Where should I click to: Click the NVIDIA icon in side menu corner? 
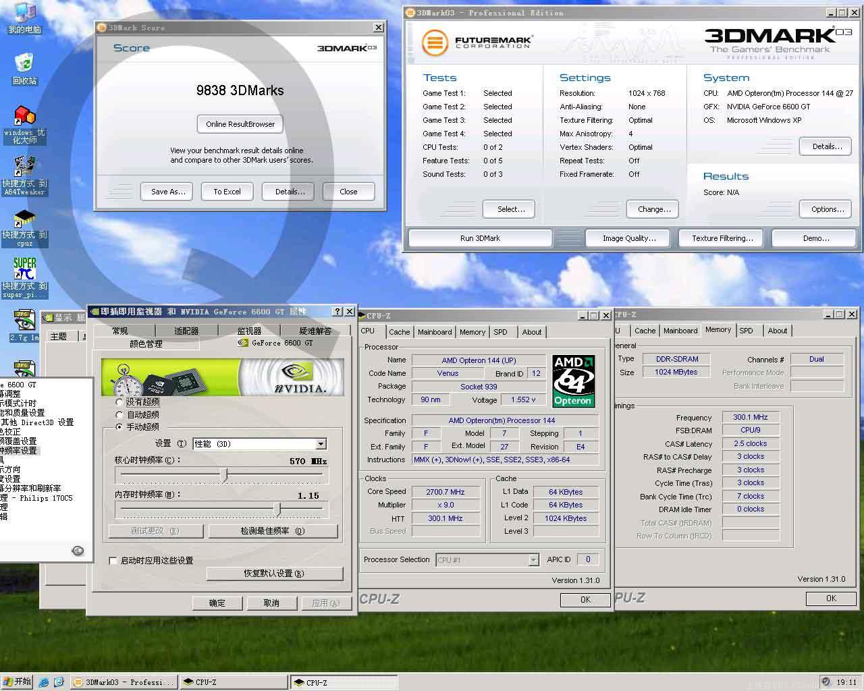point(78,551)
